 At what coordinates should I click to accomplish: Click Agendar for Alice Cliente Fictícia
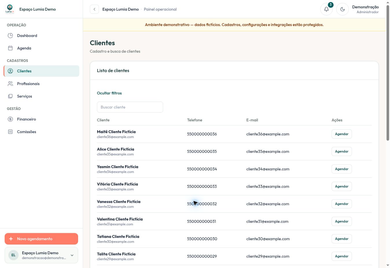click(x=342, y=151)
